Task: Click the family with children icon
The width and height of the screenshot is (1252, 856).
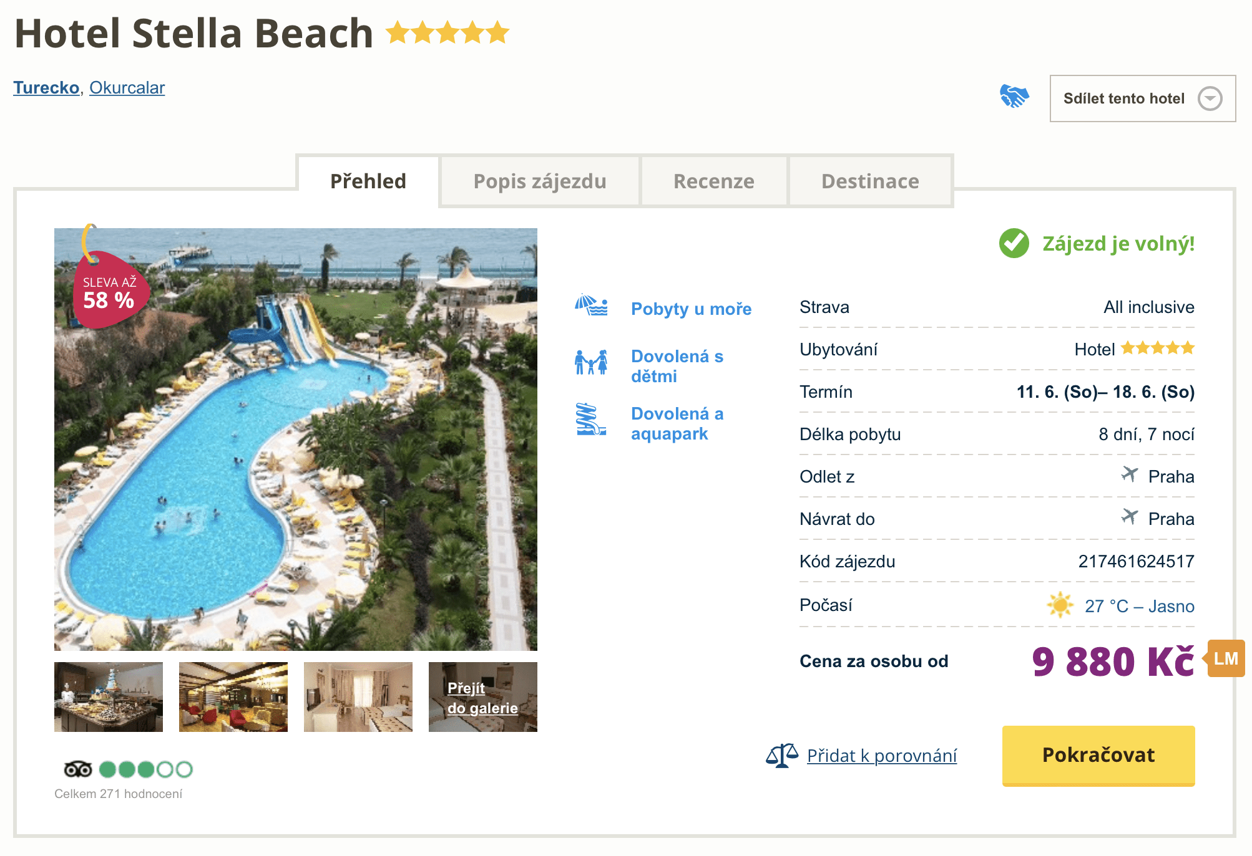Action: click(x=591, y=362)
